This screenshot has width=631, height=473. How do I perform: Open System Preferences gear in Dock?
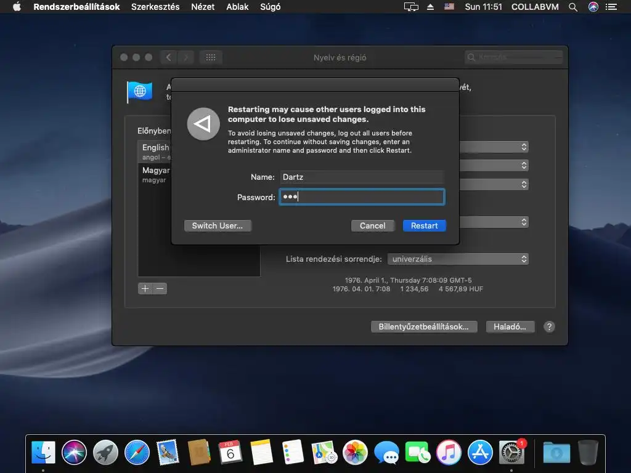tap(511, 452)
